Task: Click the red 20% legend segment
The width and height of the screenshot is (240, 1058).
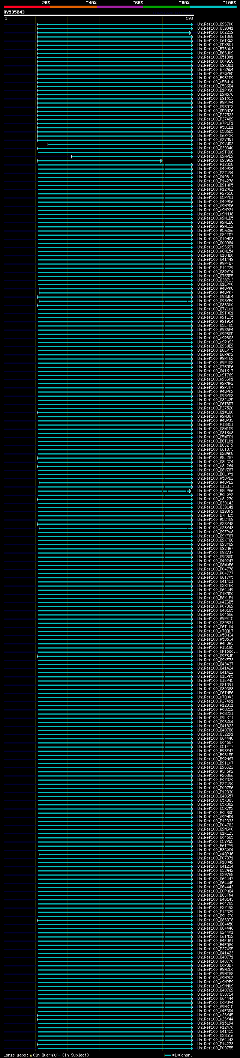Action: click(x=27, y=7)
